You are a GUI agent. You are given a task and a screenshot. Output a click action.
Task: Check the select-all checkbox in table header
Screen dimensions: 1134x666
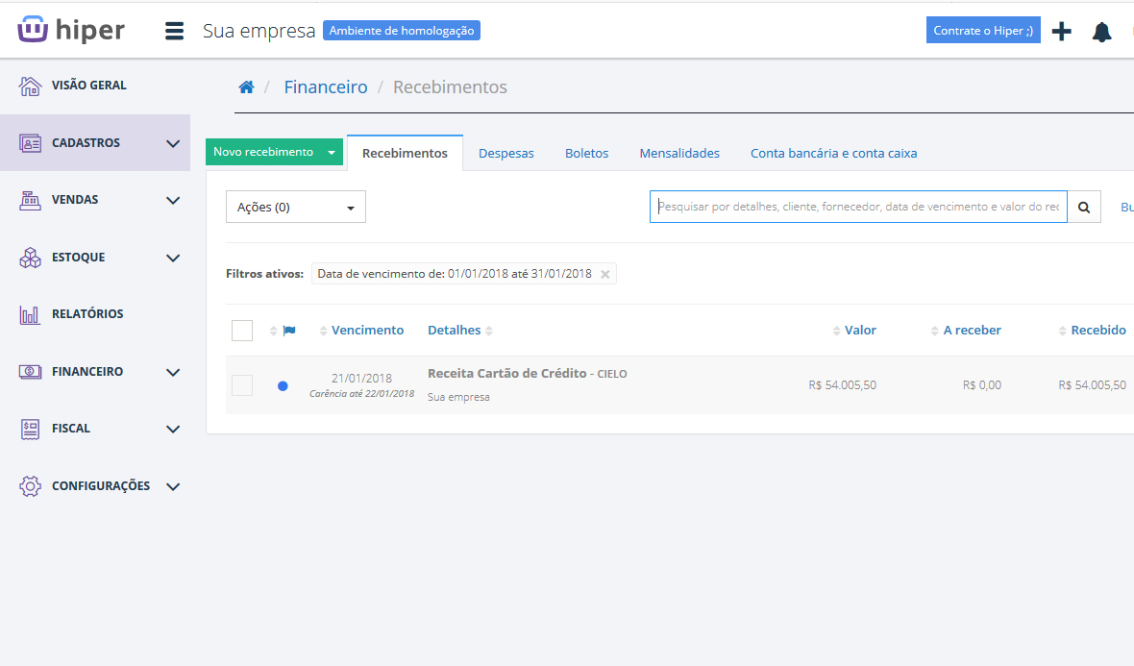(x=242, y=331)
